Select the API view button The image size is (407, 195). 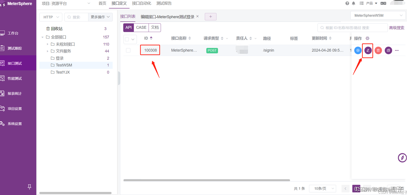coord(129,27)
